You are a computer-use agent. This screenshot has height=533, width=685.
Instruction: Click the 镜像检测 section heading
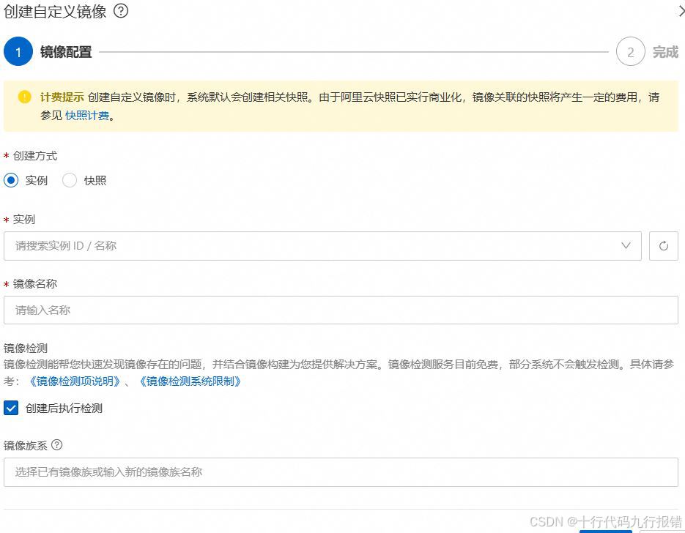tap(26, 348)
